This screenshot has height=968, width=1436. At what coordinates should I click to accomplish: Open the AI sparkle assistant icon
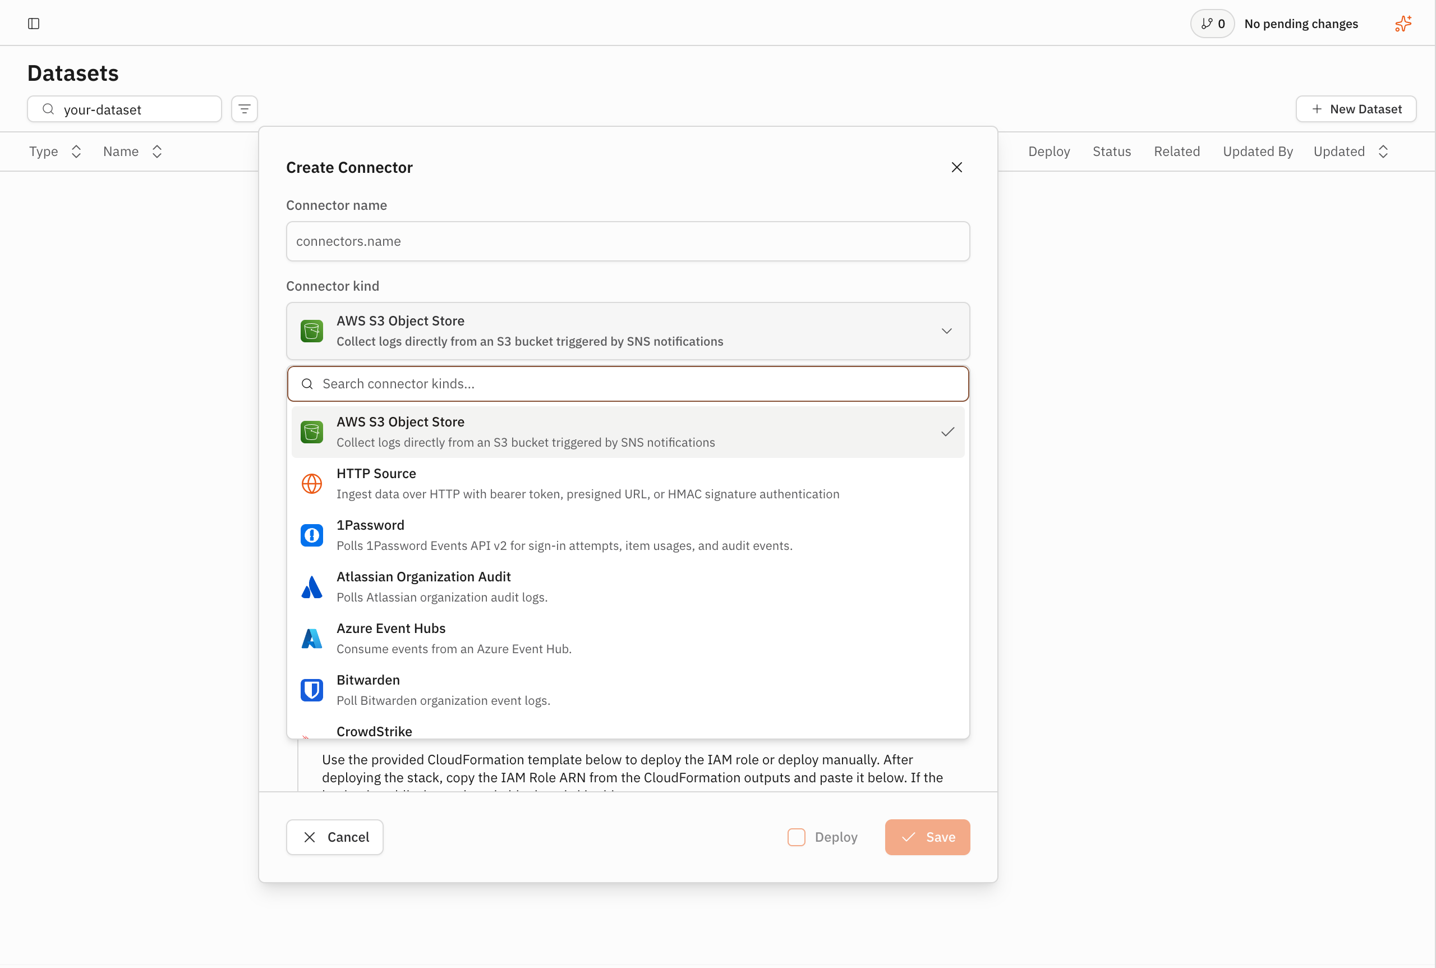pyautogui.click(x=1403, y=24)
